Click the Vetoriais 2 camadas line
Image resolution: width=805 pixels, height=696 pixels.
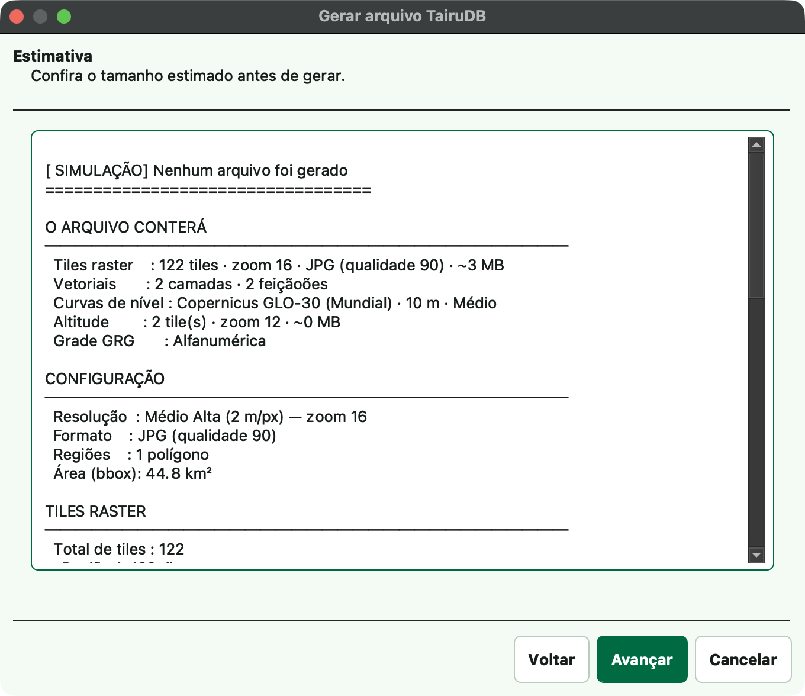pos(191,284)
